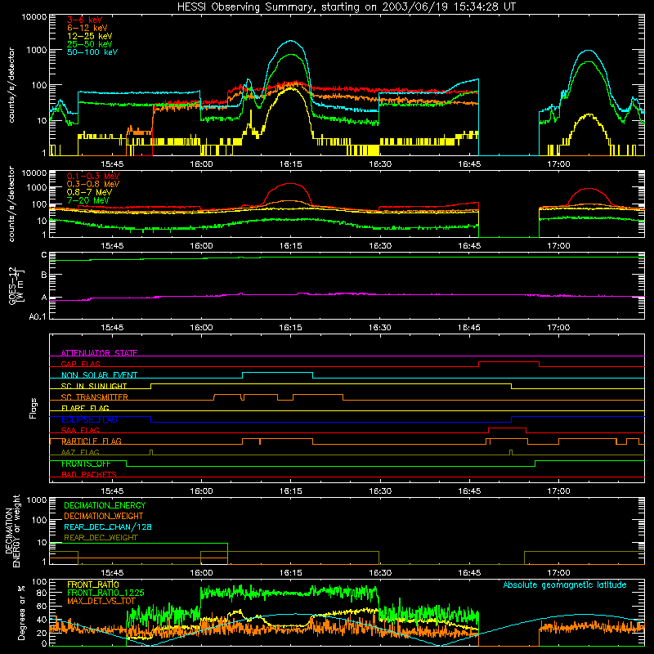The image size is (654, 654).
Task: Click the FRONT_RATIO_1225 legend entry
Action: click(105, 593)
